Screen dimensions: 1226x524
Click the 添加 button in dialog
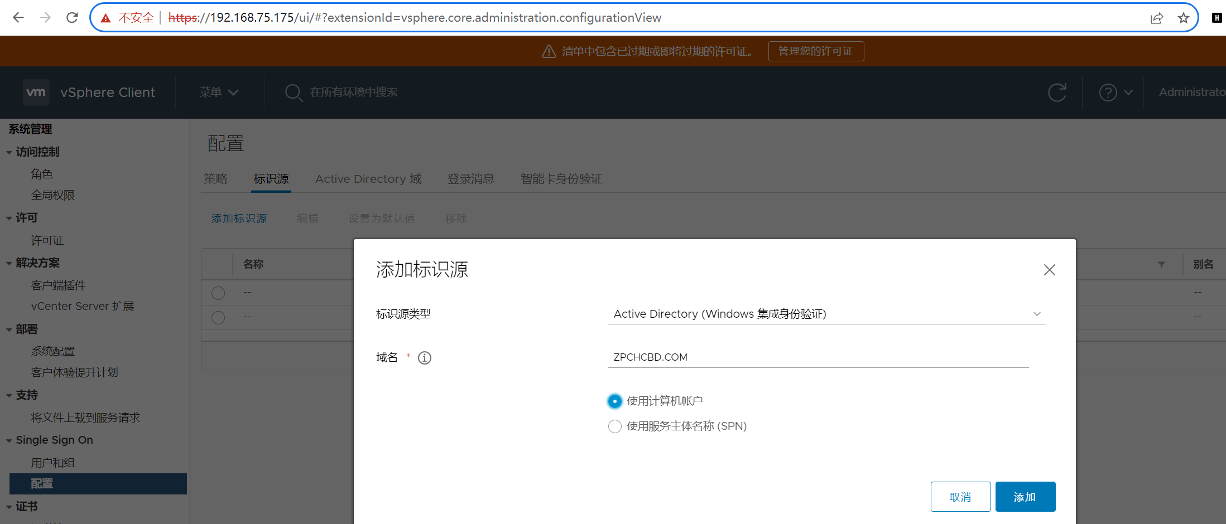click(x=1025, y=497)
